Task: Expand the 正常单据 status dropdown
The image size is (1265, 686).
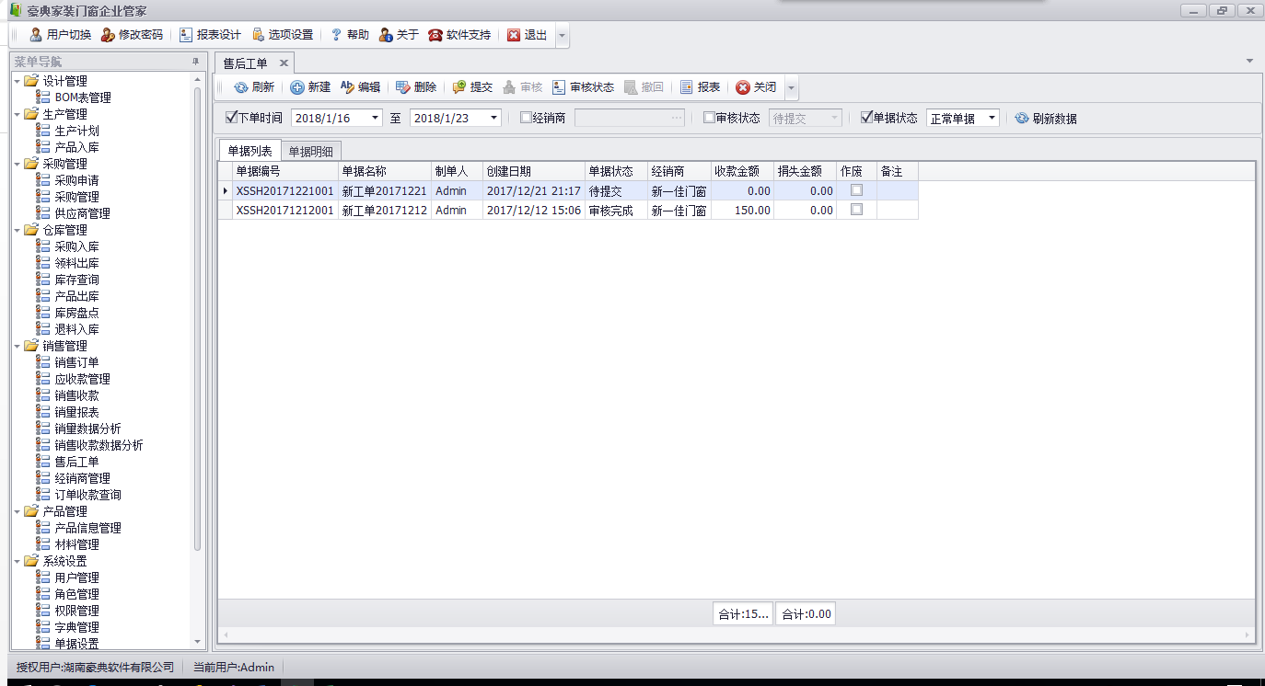Action: [992, 118]
